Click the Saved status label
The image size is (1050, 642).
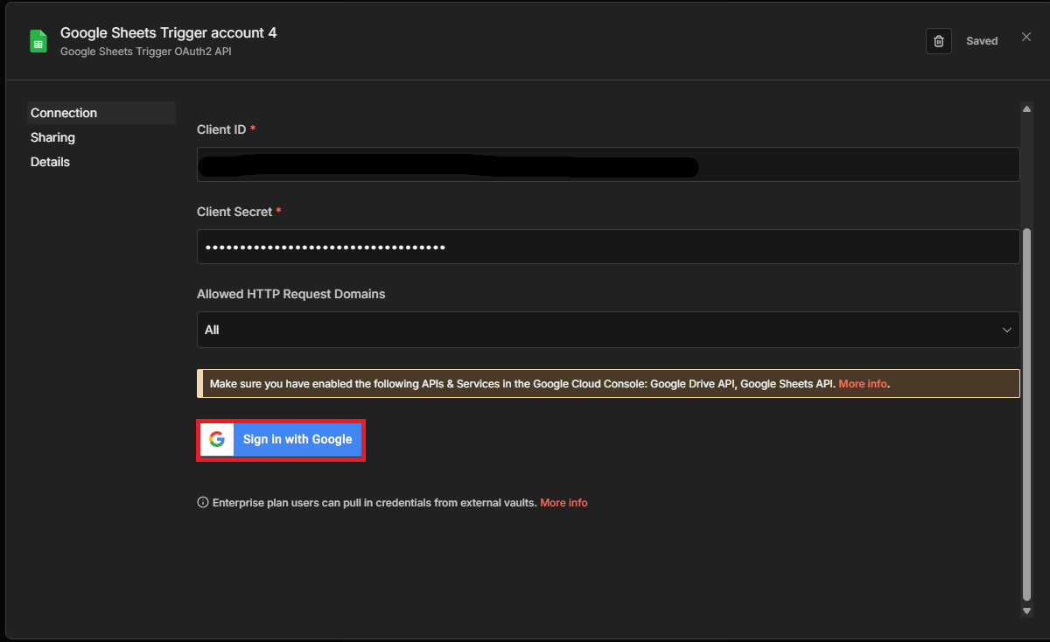(x=982, y=41)
